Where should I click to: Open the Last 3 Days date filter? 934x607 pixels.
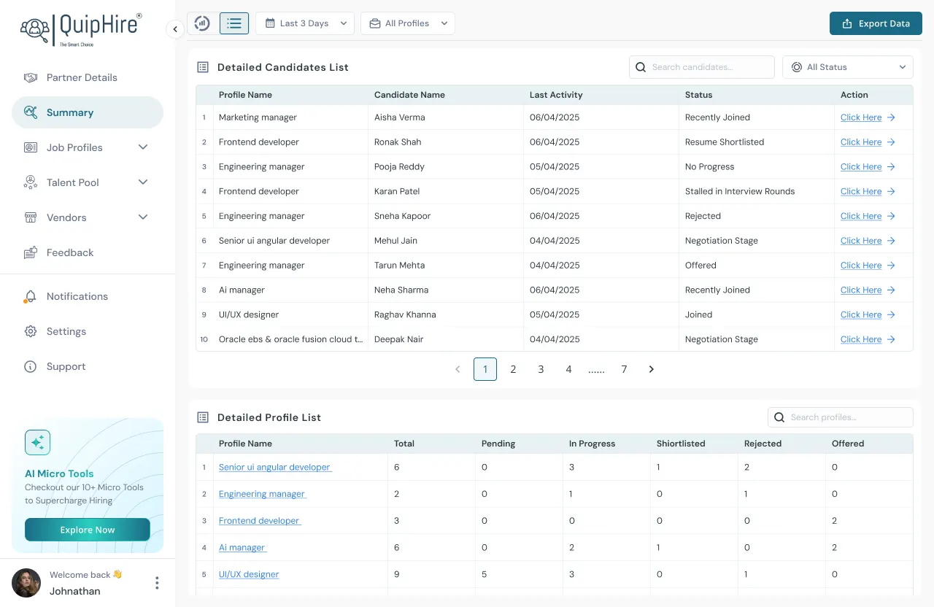pyautogui.click(x=305, y=23)
